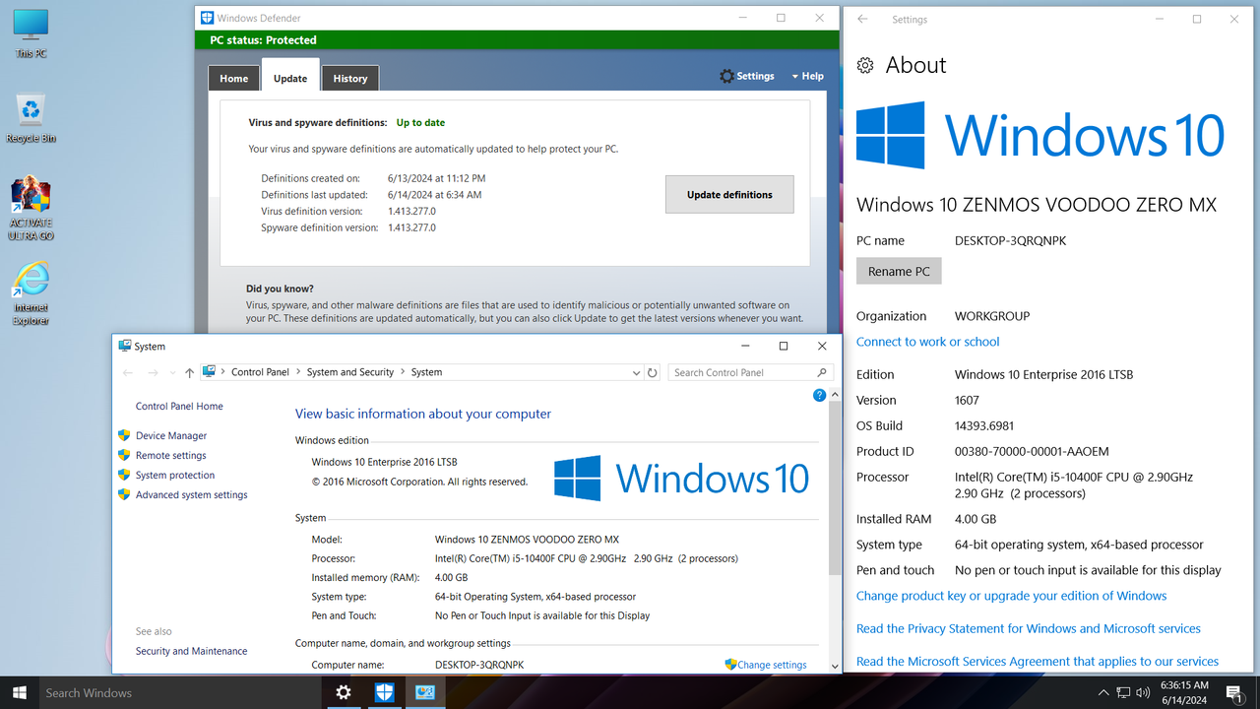Click Control Panel breadcrumb in address bar
The image size is (1260, 709).
[x=260, y=372]
